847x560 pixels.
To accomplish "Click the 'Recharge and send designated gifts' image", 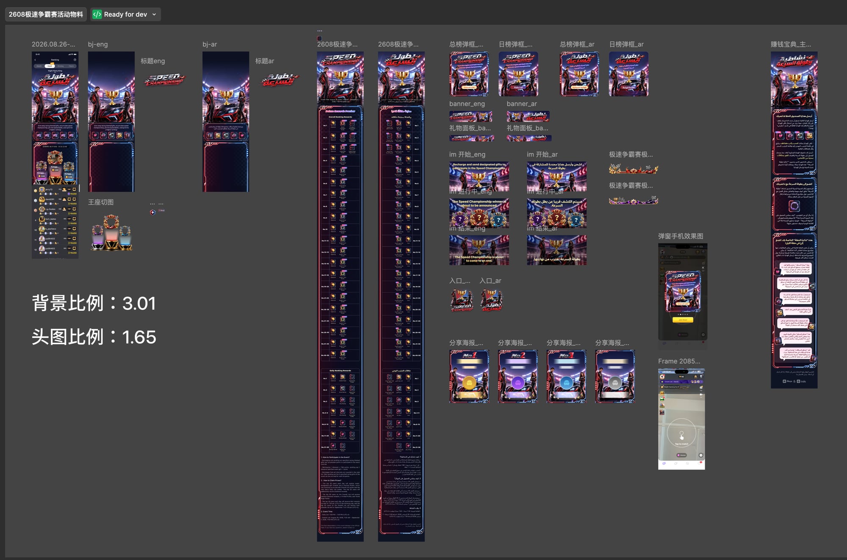I will (479, 176).
